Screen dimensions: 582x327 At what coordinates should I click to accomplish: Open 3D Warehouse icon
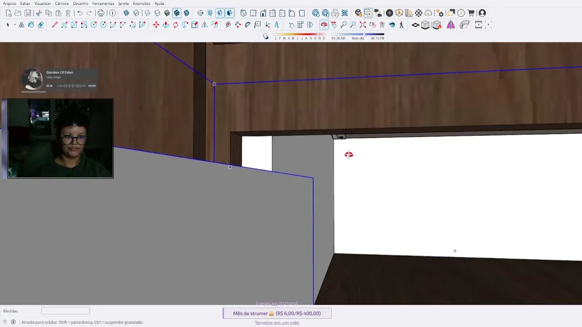pos(316,13)
